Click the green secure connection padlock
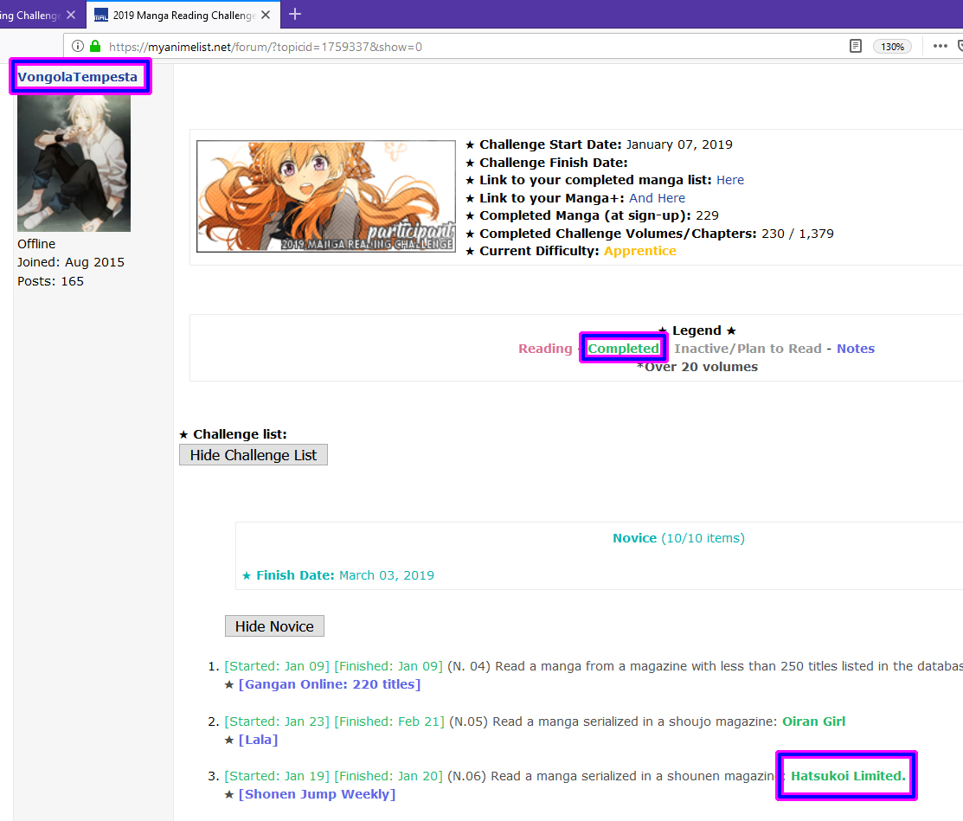This screenshot has height=821, width=963. [x=94, y=47]
